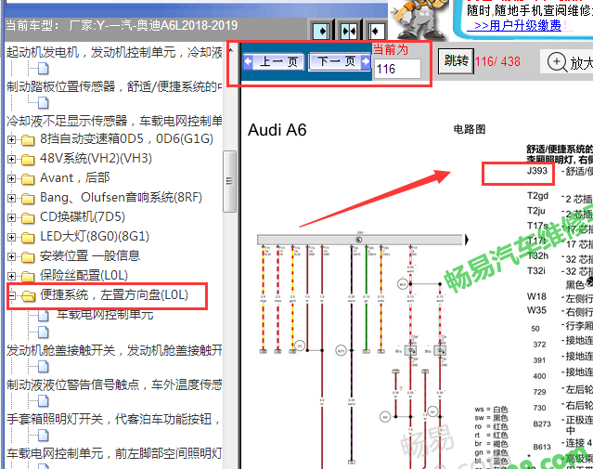Click the T2gd connector label
Image resolution: width=593 pixels, height=469 pixels.
pyautogui.click(x=538, y=196)
